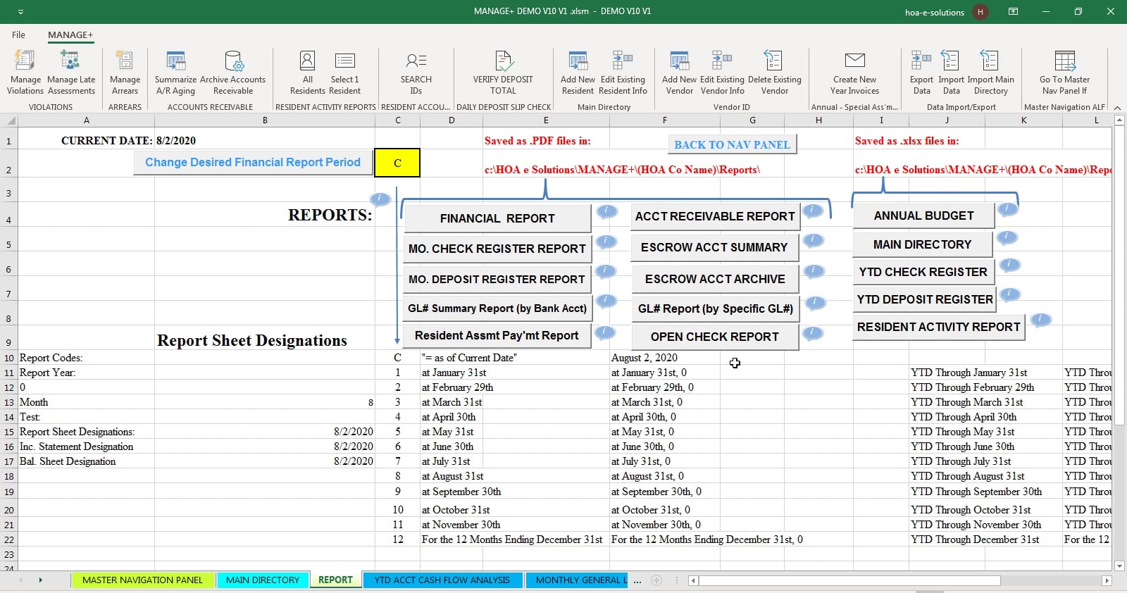Run the Export Data tool
The height and width of the screenshot is (593, 1127).
click(x=921, y=73)
